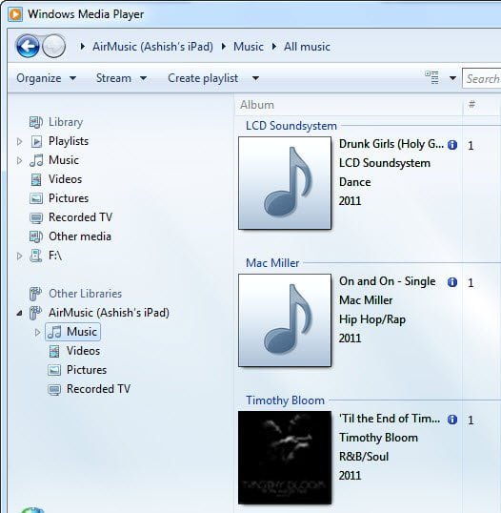
Task: Click the Library icon in the sidebar
Action: (36, 122)
